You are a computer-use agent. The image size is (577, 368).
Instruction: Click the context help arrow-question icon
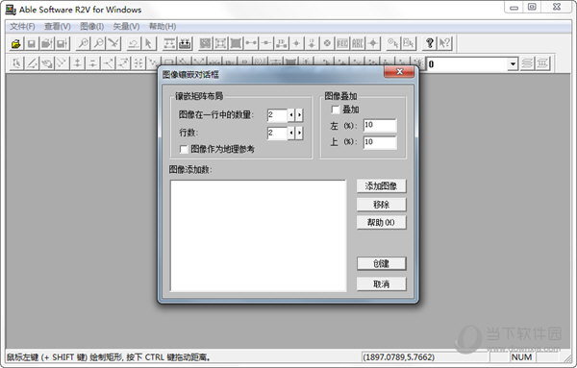pyautogui.click(x=445, y=44)
